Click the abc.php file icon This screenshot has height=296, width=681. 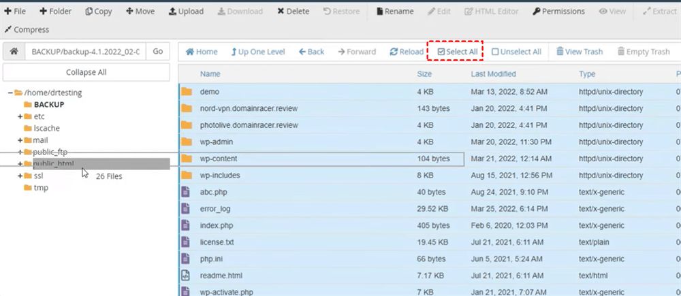pos(185,192)
